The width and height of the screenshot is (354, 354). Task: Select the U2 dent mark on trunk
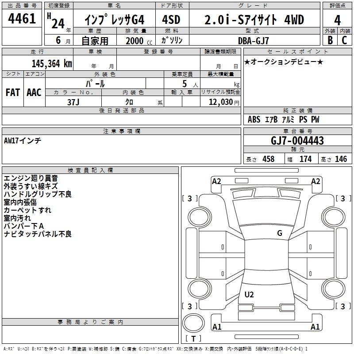[x=249, y=295]
